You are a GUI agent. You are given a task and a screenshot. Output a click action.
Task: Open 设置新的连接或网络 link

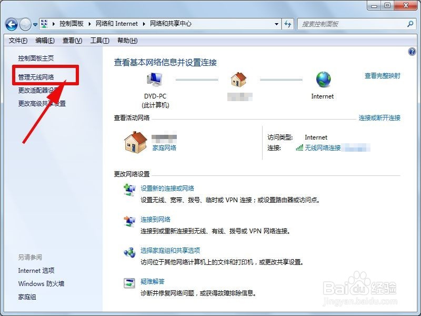tap(167, 189)
